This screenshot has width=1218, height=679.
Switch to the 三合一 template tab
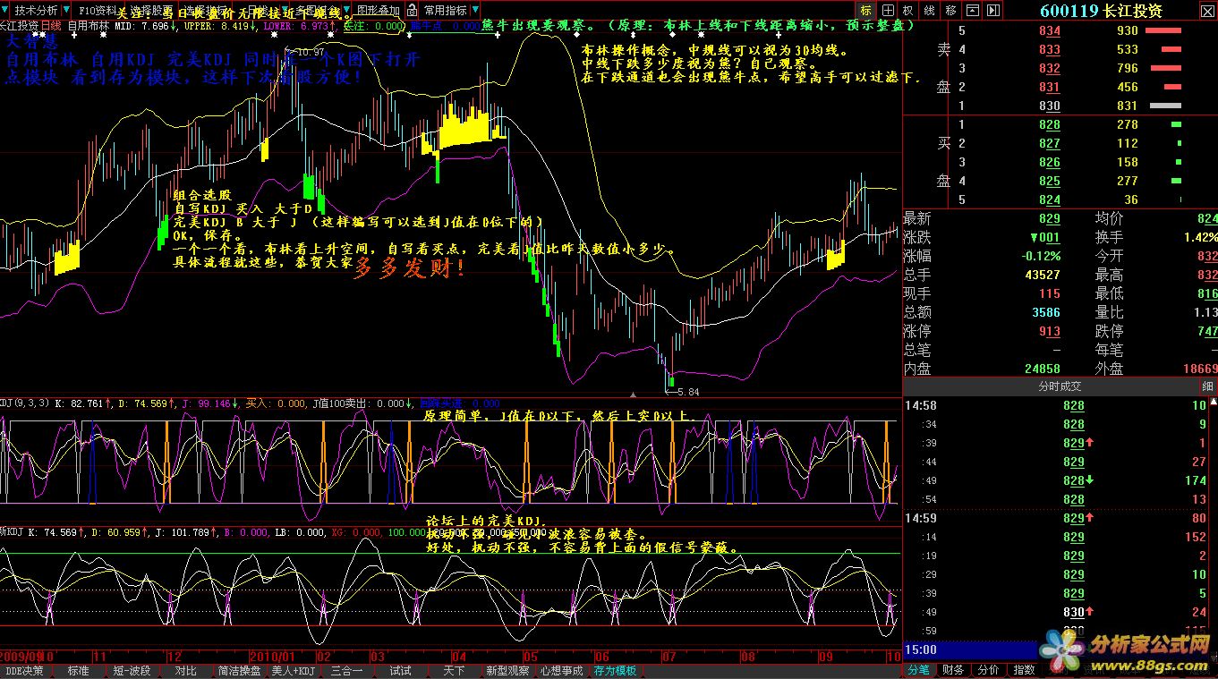[x=346, y=670]
